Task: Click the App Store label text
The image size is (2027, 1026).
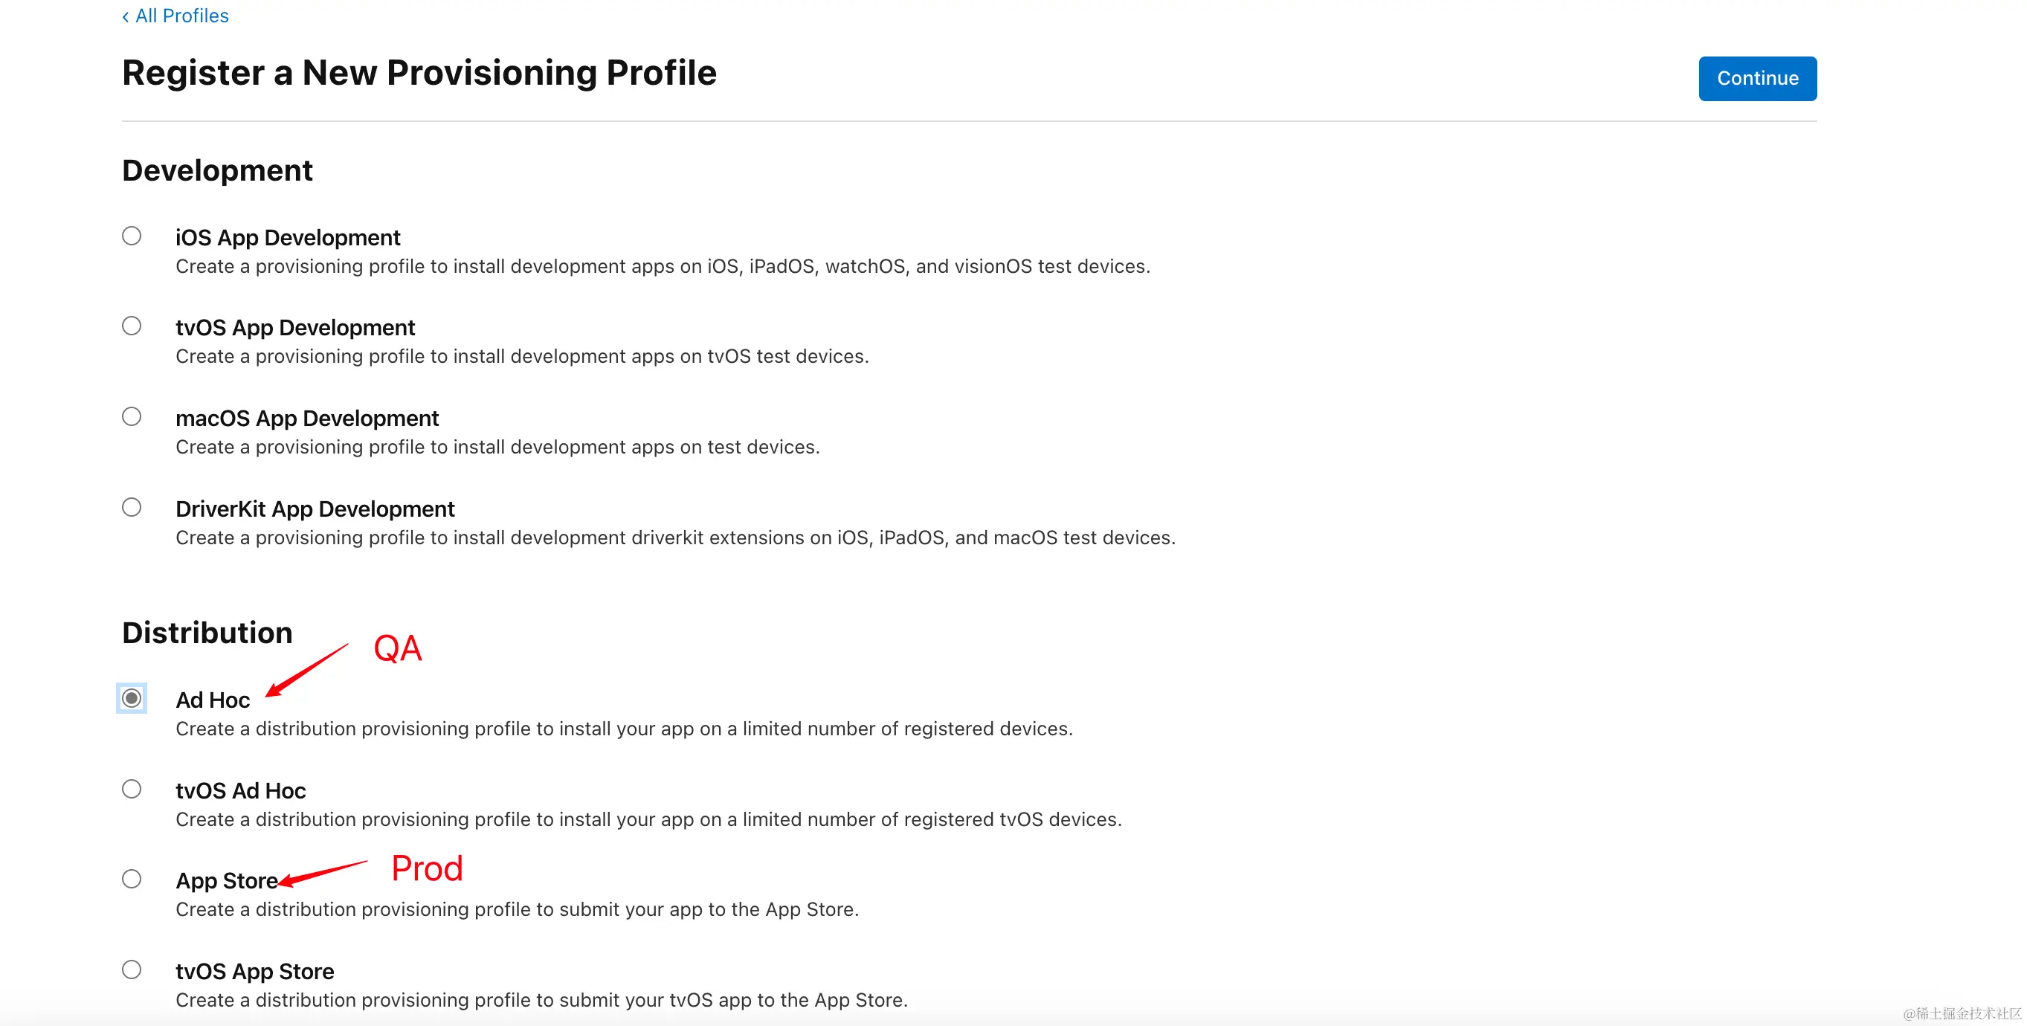Action: pyautogui.click(x=227, y=880)
